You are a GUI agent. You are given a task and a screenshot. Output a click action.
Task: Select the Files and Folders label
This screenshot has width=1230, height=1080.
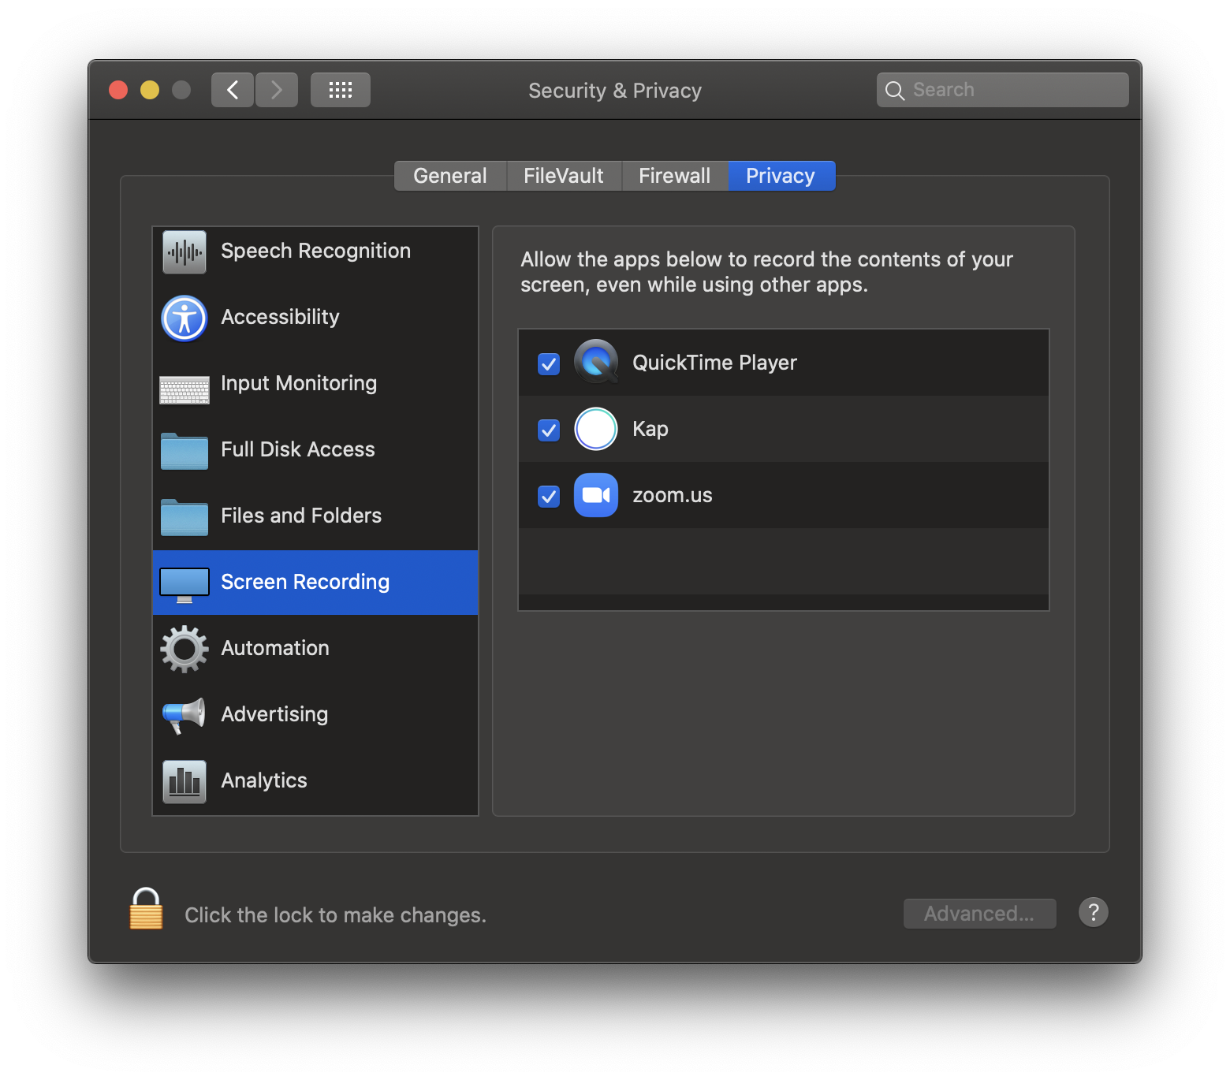pyautogui.click(x=301, y=516)
